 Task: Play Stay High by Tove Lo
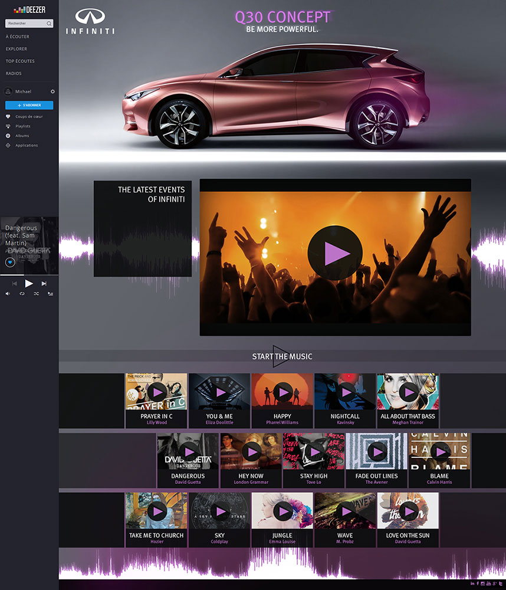tap(314, 452)
